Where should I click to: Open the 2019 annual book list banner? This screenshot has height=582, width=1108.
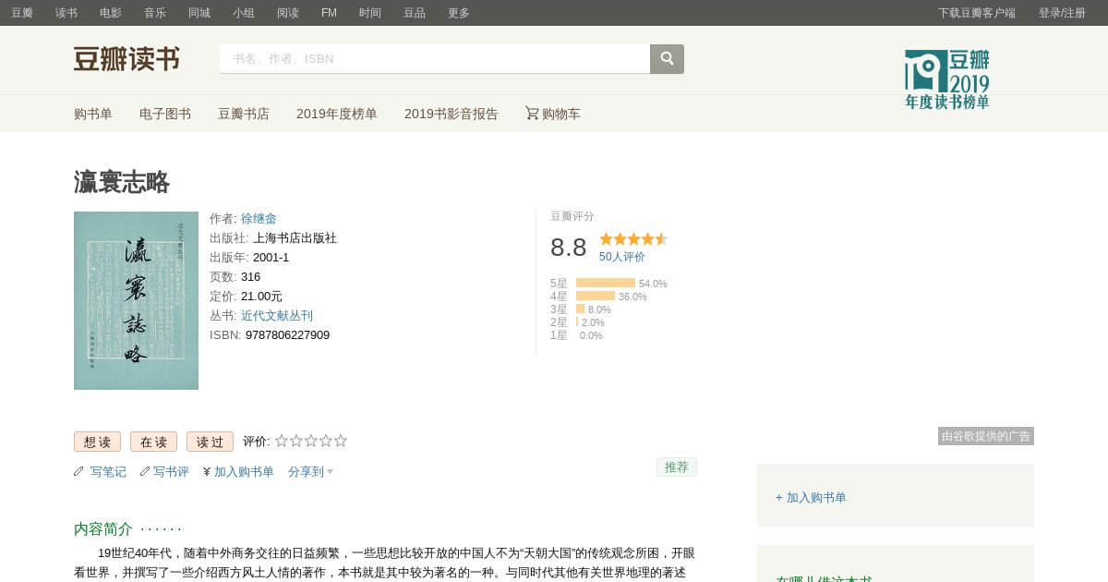[x=947, y=79]
